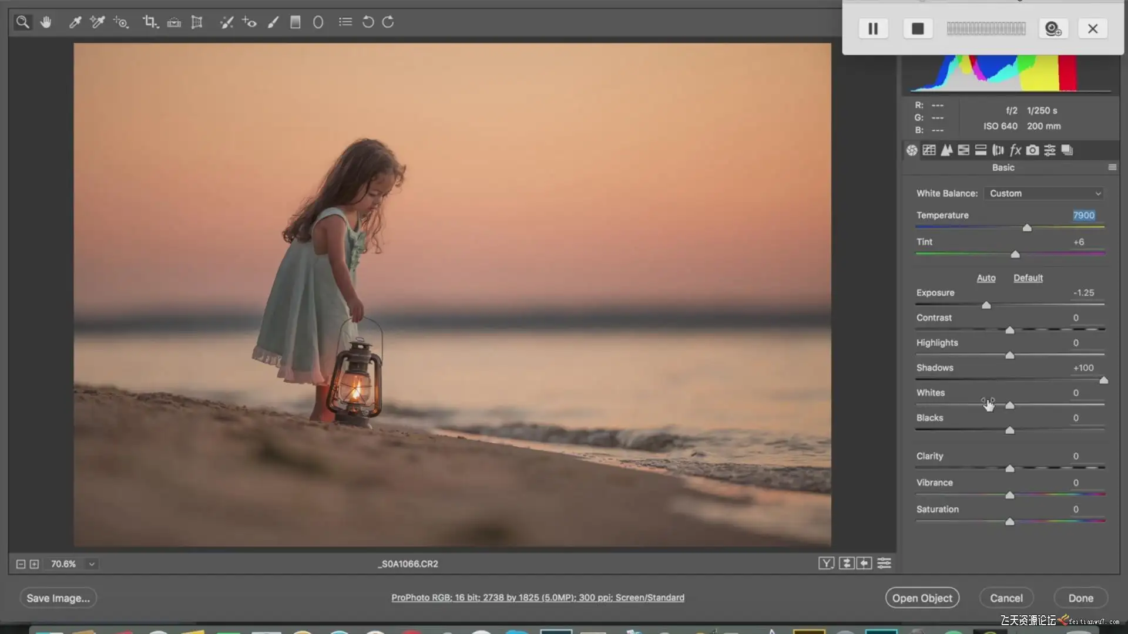Image resolution: width=1128 pixels, height=634 pixels.
Task: Choose the Straighten tool
Action: coord(174,22)
